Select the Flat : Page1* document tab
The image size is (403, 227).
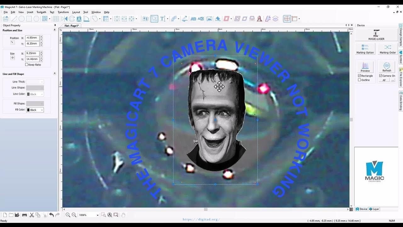pos(72,26)
